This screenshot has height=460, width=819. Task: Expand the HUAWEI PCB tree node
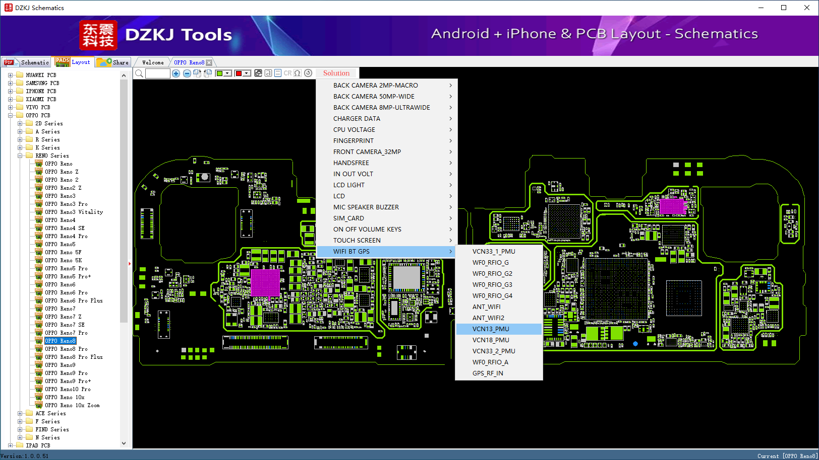click(10, 75)
